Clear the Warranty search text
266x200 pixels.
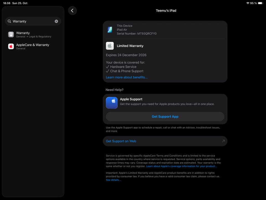point(56,21)
